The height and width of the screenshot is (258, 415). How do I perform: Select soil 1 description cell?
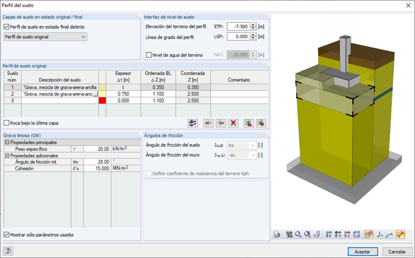[60, 87]
